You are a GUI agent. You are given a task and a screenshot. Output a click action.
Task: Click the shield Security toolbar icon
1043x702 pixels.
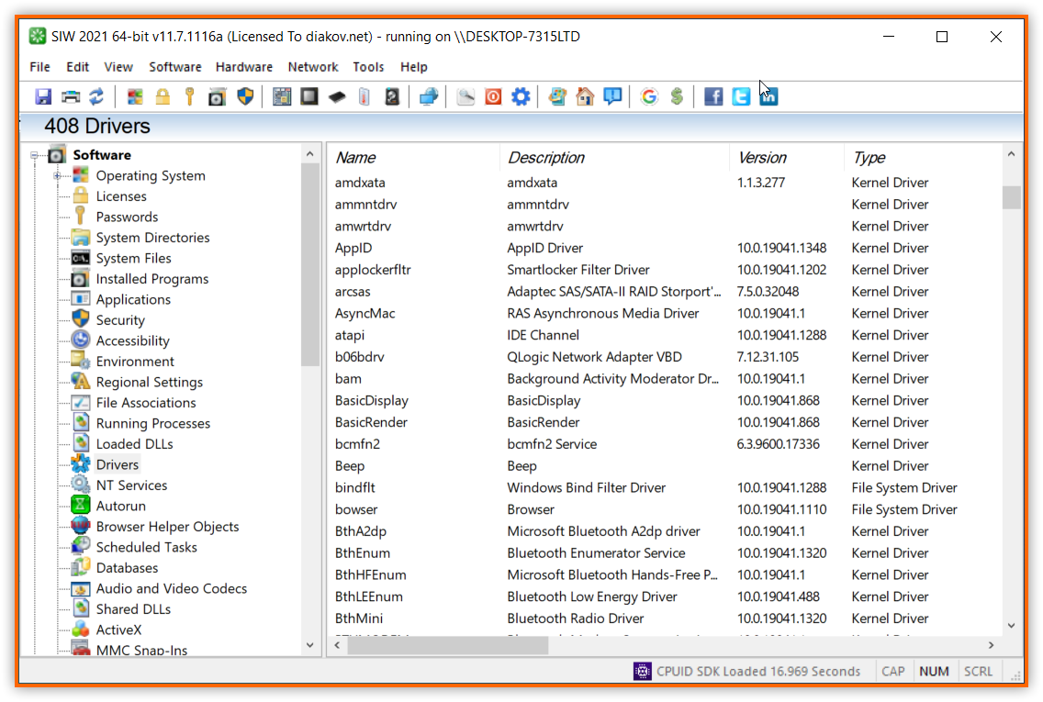245,97
